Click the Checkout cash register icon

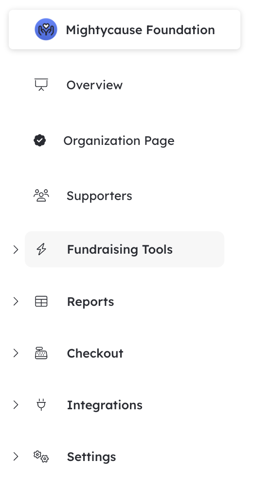click(41, 353)
